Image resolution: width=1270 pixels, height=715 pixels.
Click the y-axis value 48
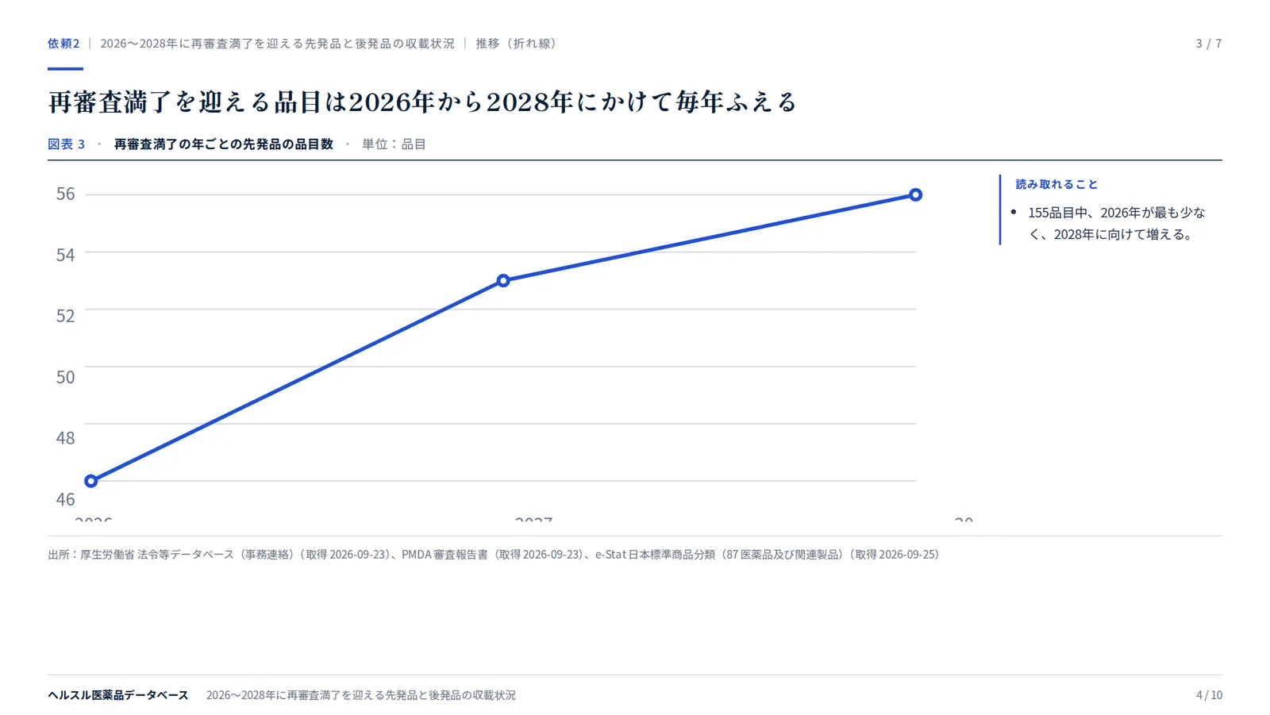(65, 438)
